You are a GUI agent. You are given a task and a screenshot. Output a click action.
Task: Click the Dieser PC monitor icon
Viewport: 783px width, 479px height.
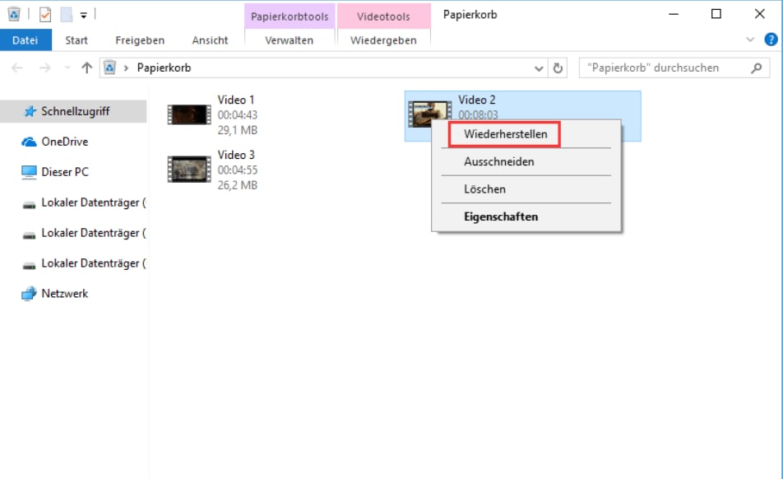(x=29, y=172)
